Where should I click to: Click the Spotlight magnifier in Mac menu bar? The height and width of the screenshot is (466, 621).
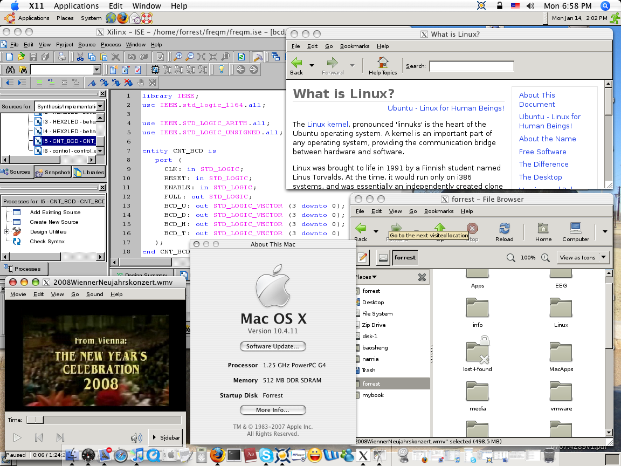[605, 6]
